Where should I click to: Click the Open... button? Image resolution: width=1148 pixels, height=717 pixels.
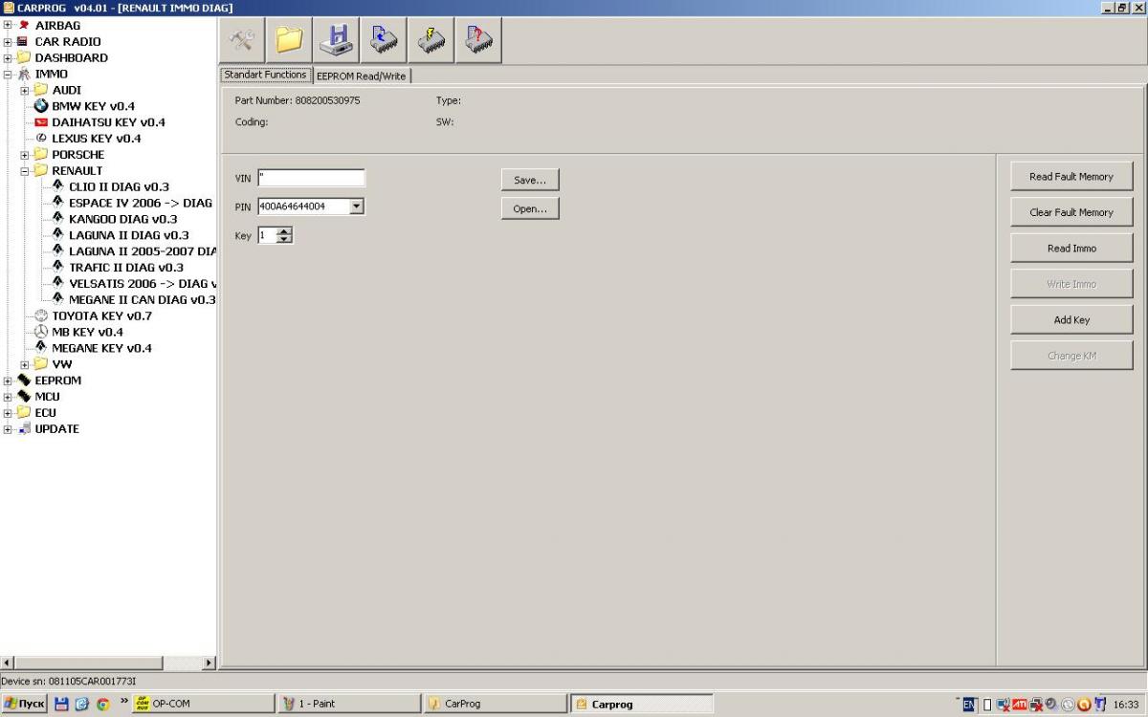(530, 208)
